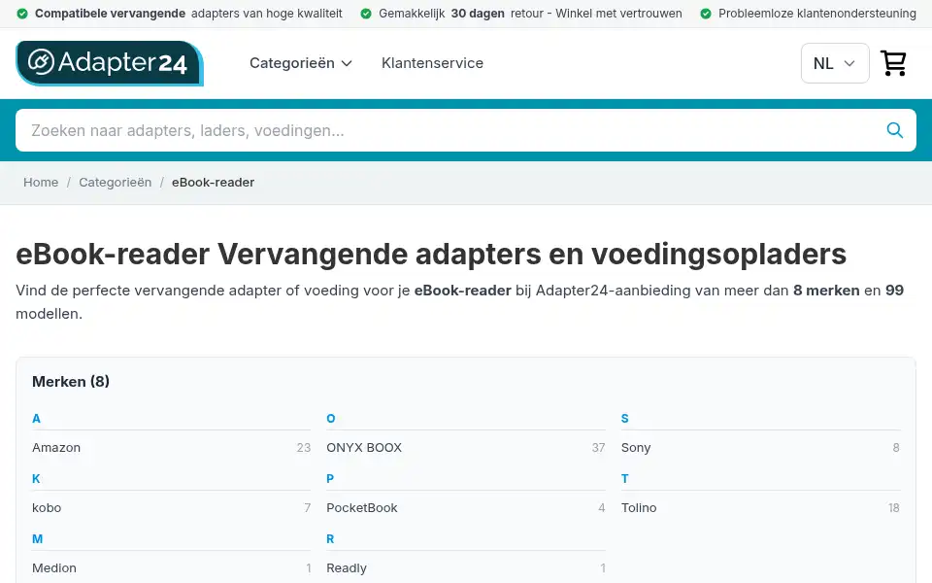Click the Merken (8) heading
Screen dimensions: 932x583
[71, 381]
